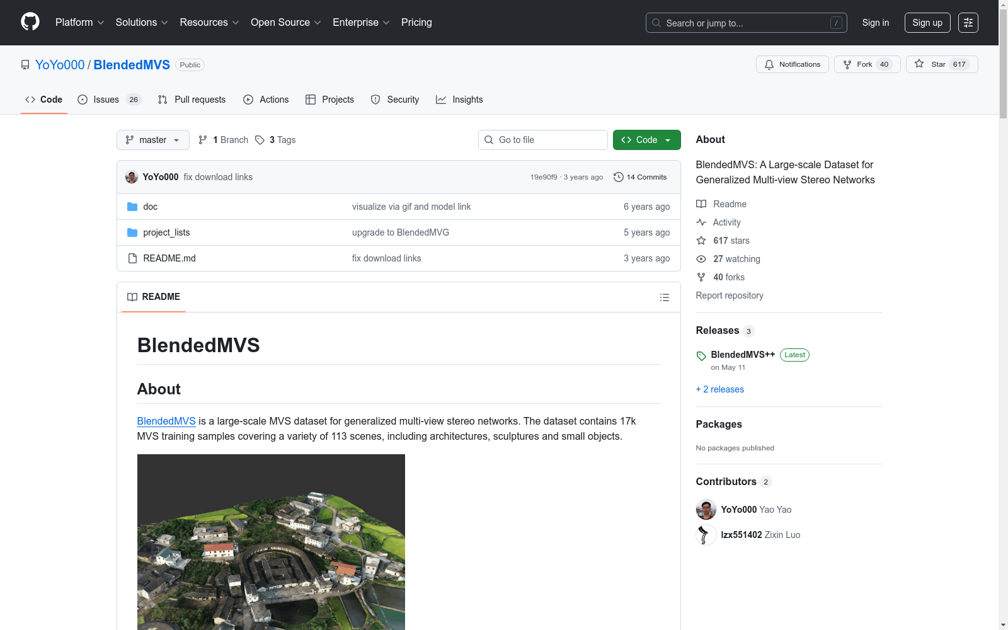1008x630 pixels.
Task: Open the Pull requests tab
Action: click(x=192, y=100)
